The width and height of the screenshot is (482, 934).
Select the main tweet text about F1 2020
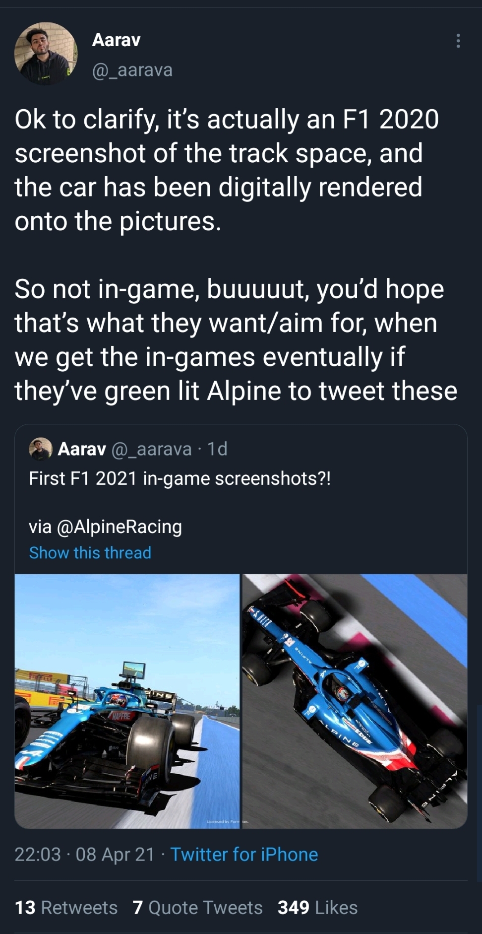click(x=236, y=255)
